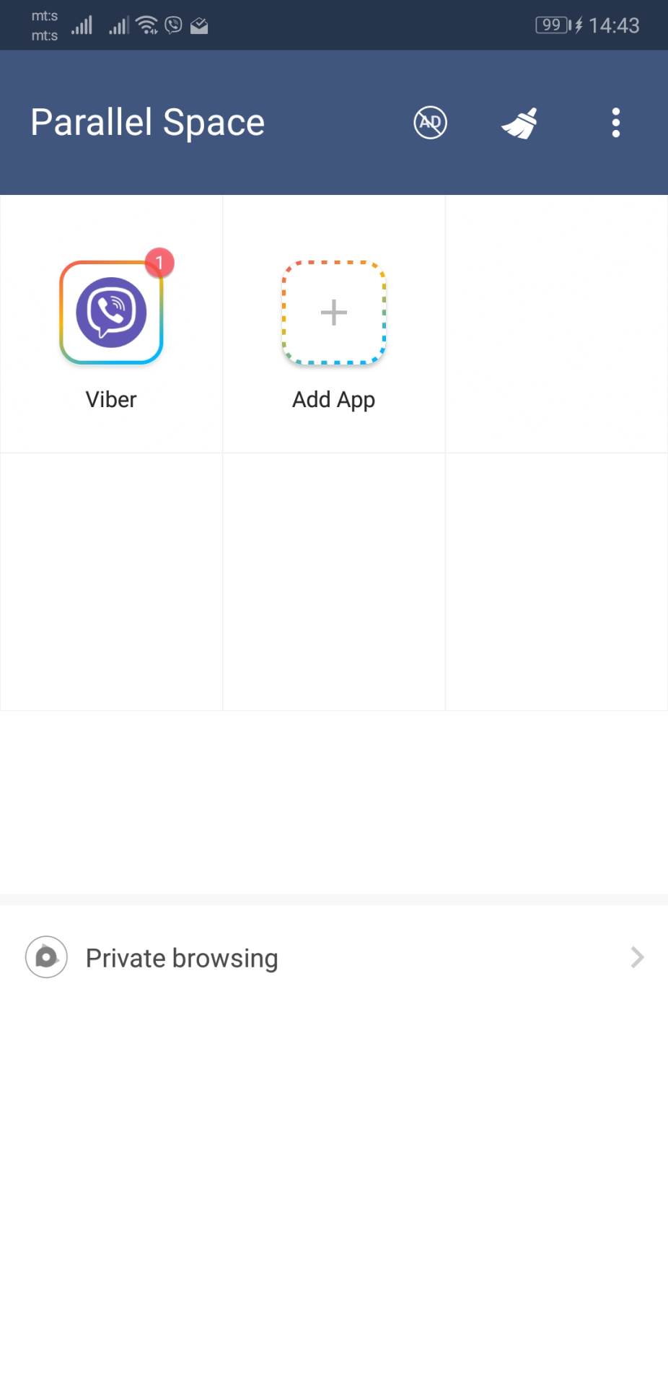The image size is (668, 1386).
Task: Click the mobile signal strength bars
Action: tap(81, 24)
